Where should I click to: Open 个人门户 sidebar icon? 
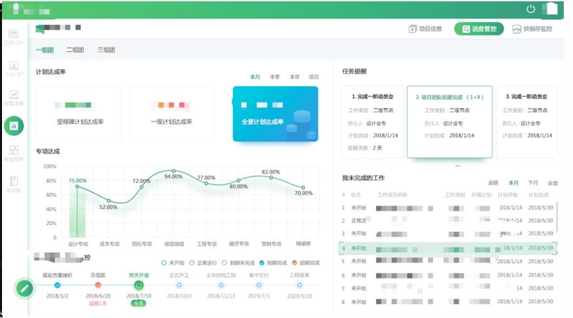(14, 68)
